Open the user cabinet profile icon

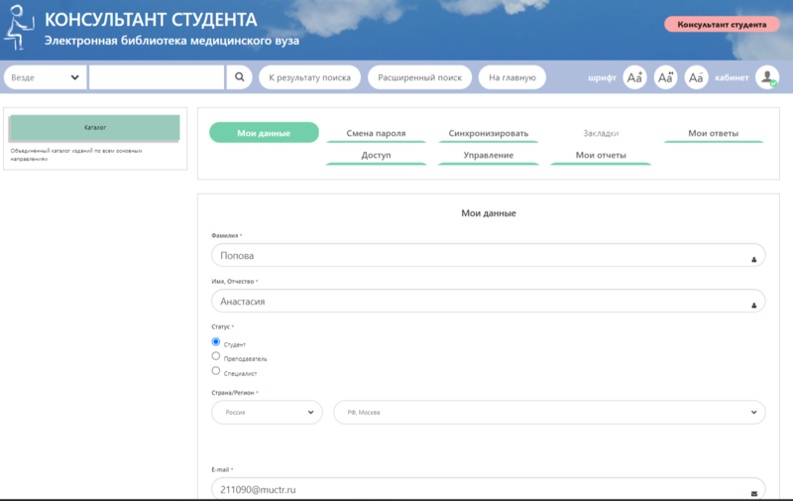(x=767, y=77)
